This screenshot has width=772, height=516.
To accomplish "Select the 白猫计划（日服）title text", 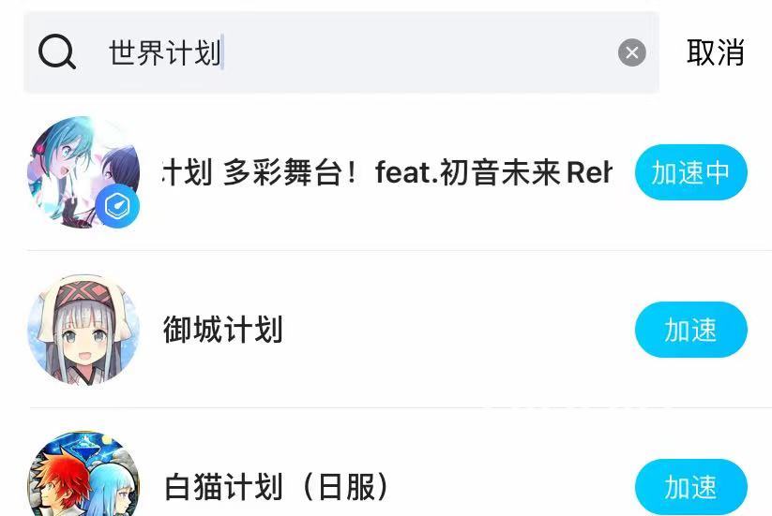I will pos(277,487).
